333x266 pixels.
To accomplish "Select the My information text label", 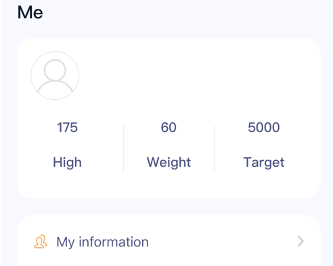I will click(x=102, y=242).
